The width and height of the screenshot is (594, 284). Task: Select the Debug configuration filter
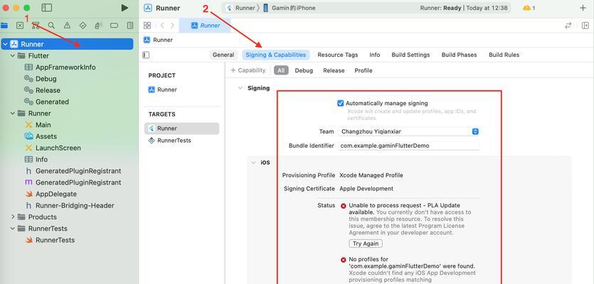click(304, 70)
